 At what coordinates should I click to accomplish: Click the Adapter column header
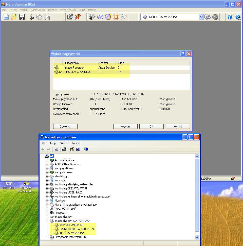[106, 63]
